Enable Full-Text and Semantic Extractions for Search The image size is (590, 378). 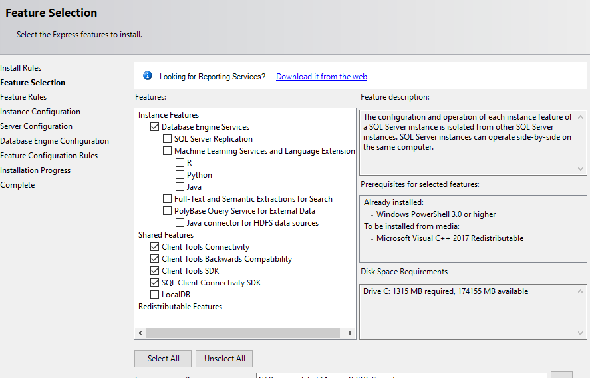(167, 199)
